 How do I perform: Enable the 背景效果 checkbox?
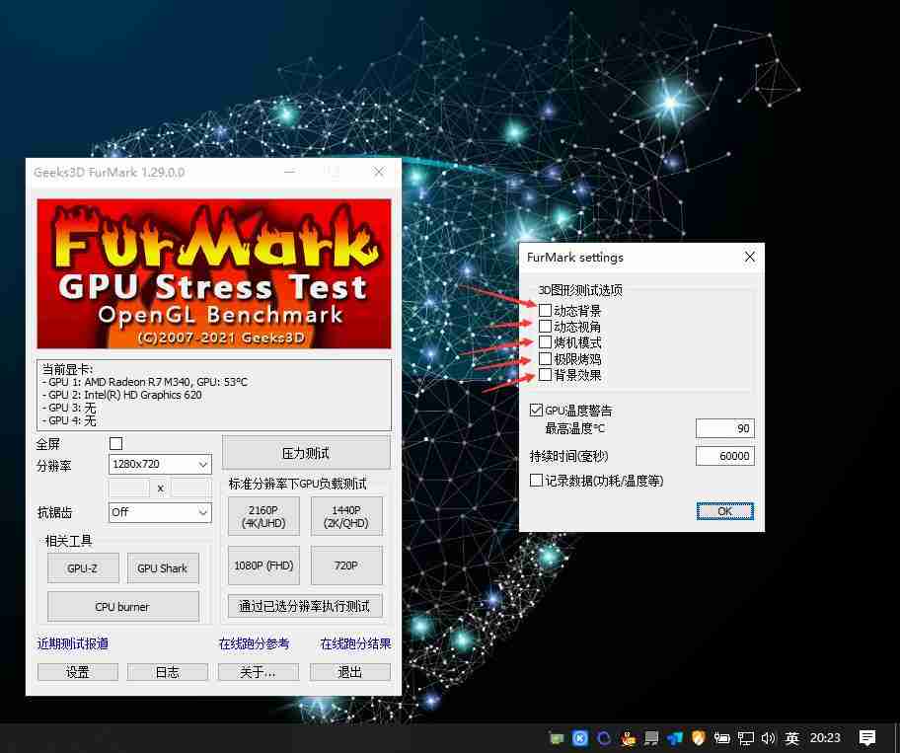coord(546,375)
